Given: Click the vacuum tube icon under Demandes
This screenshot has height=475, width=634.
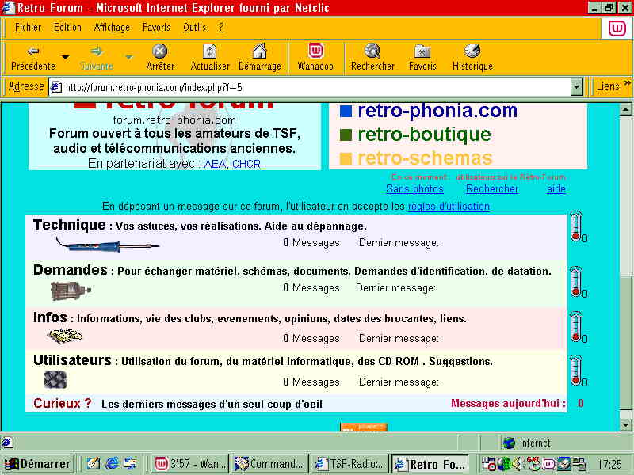Looking at the screenshot, I should pyautogui.click(x=71, y=291).
